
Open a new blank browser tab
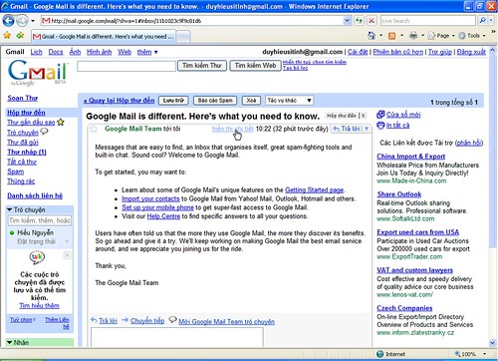183,37
